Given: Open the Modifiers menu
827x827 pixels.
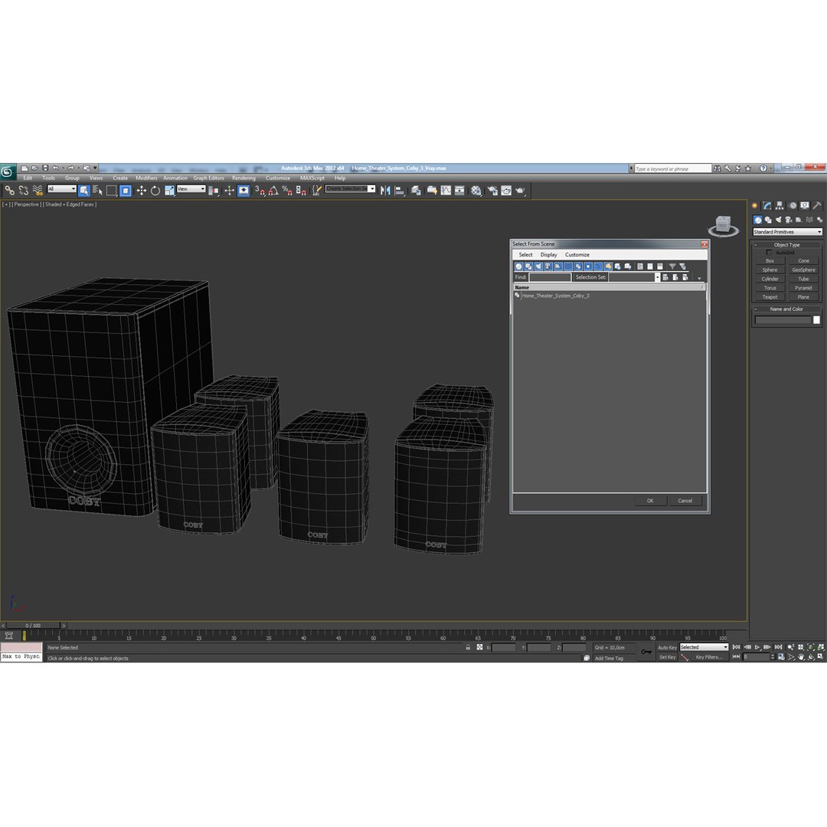Looking at the screenshot, I should [146, 178].
